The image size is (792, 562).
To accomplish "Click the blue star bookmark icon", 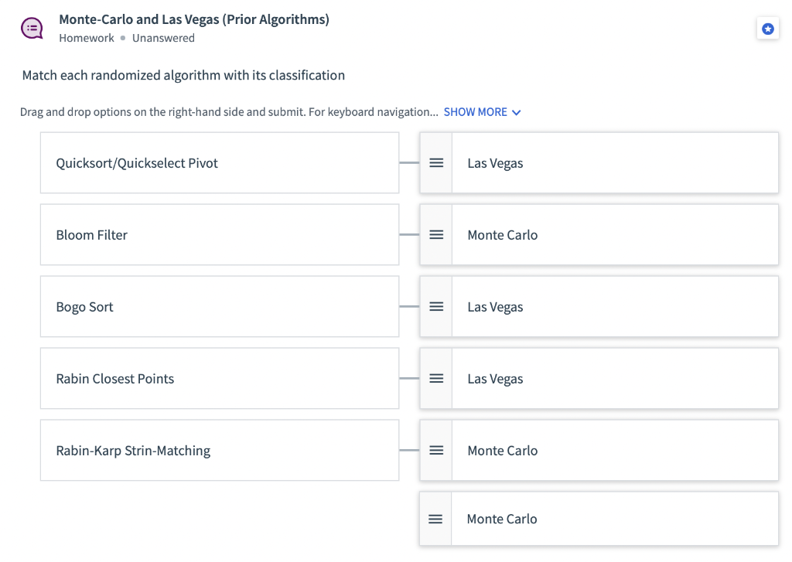I will point(767,29).
